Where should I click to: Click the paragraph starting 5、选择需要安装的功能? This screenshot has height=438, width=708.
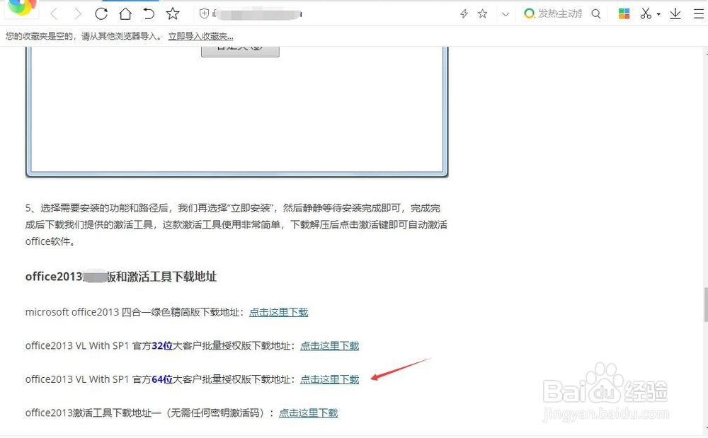click(236, 224)
